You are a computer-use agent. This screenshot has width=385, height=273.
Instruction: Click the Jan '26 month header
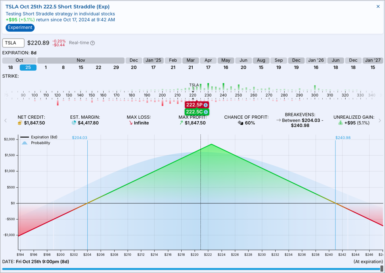(x=316, y=61)
